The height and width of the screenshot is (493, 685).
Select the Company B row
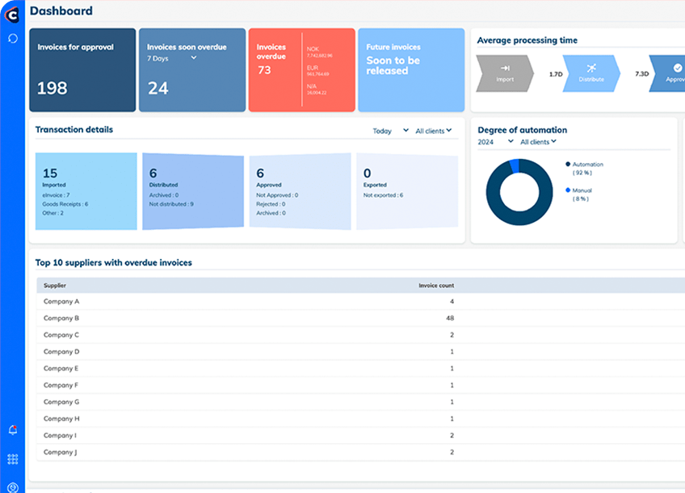242,318
